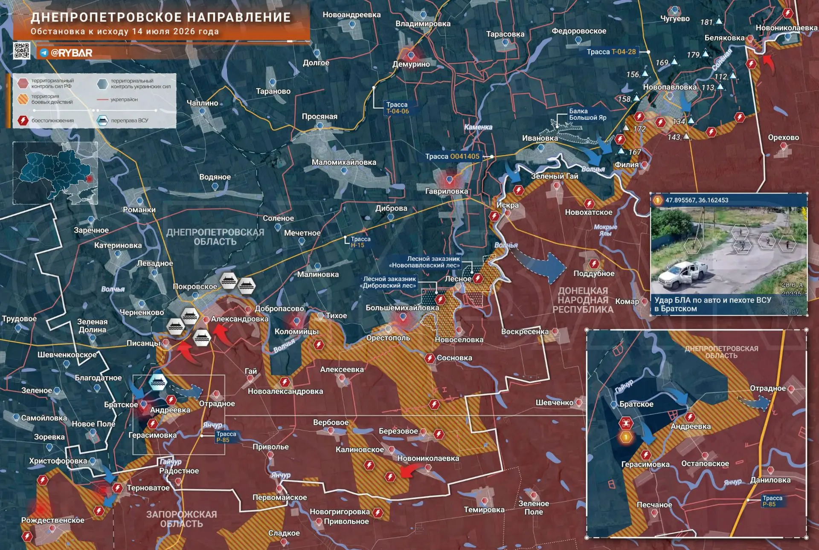Open the @RYBAR Telegram link
The height and width of the screenshot is (550, 819).
click(66, 53)
